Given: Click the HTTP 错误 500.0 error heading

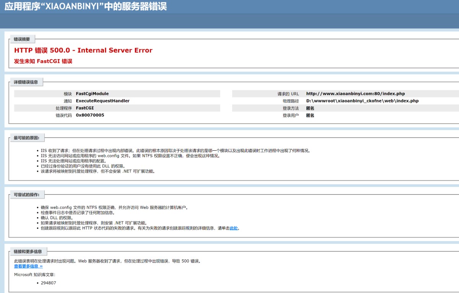Looking at the screenshot, I should pos(83,50).
